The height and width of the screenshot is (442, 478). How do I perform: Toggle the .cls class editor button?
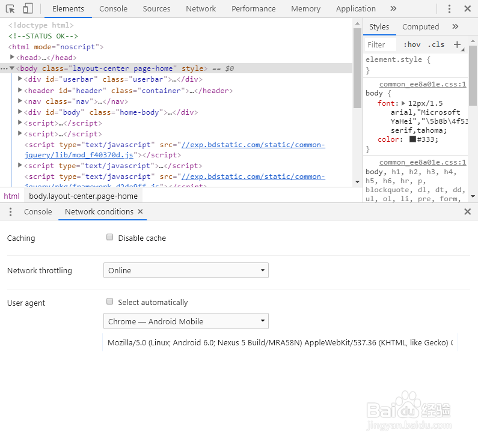click(436, 45)
